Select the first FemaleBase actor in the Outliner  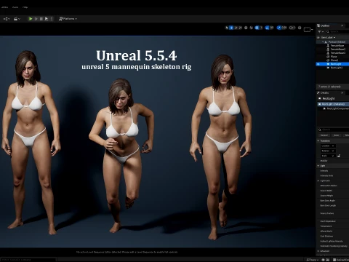tap(337, 46)
